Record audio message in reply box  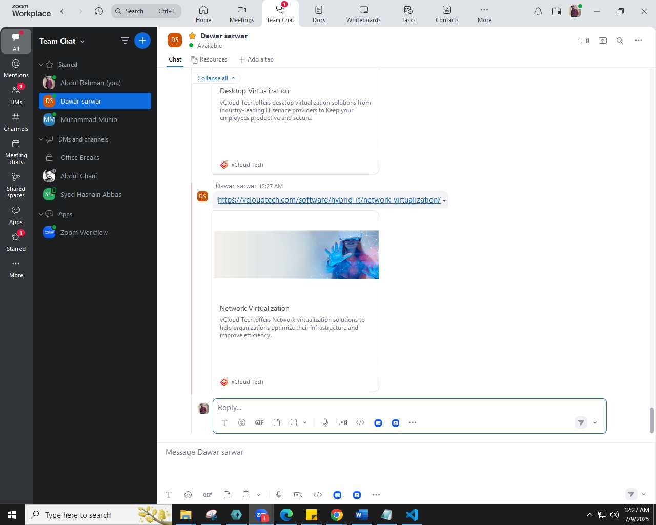click(x=325, y=422)
